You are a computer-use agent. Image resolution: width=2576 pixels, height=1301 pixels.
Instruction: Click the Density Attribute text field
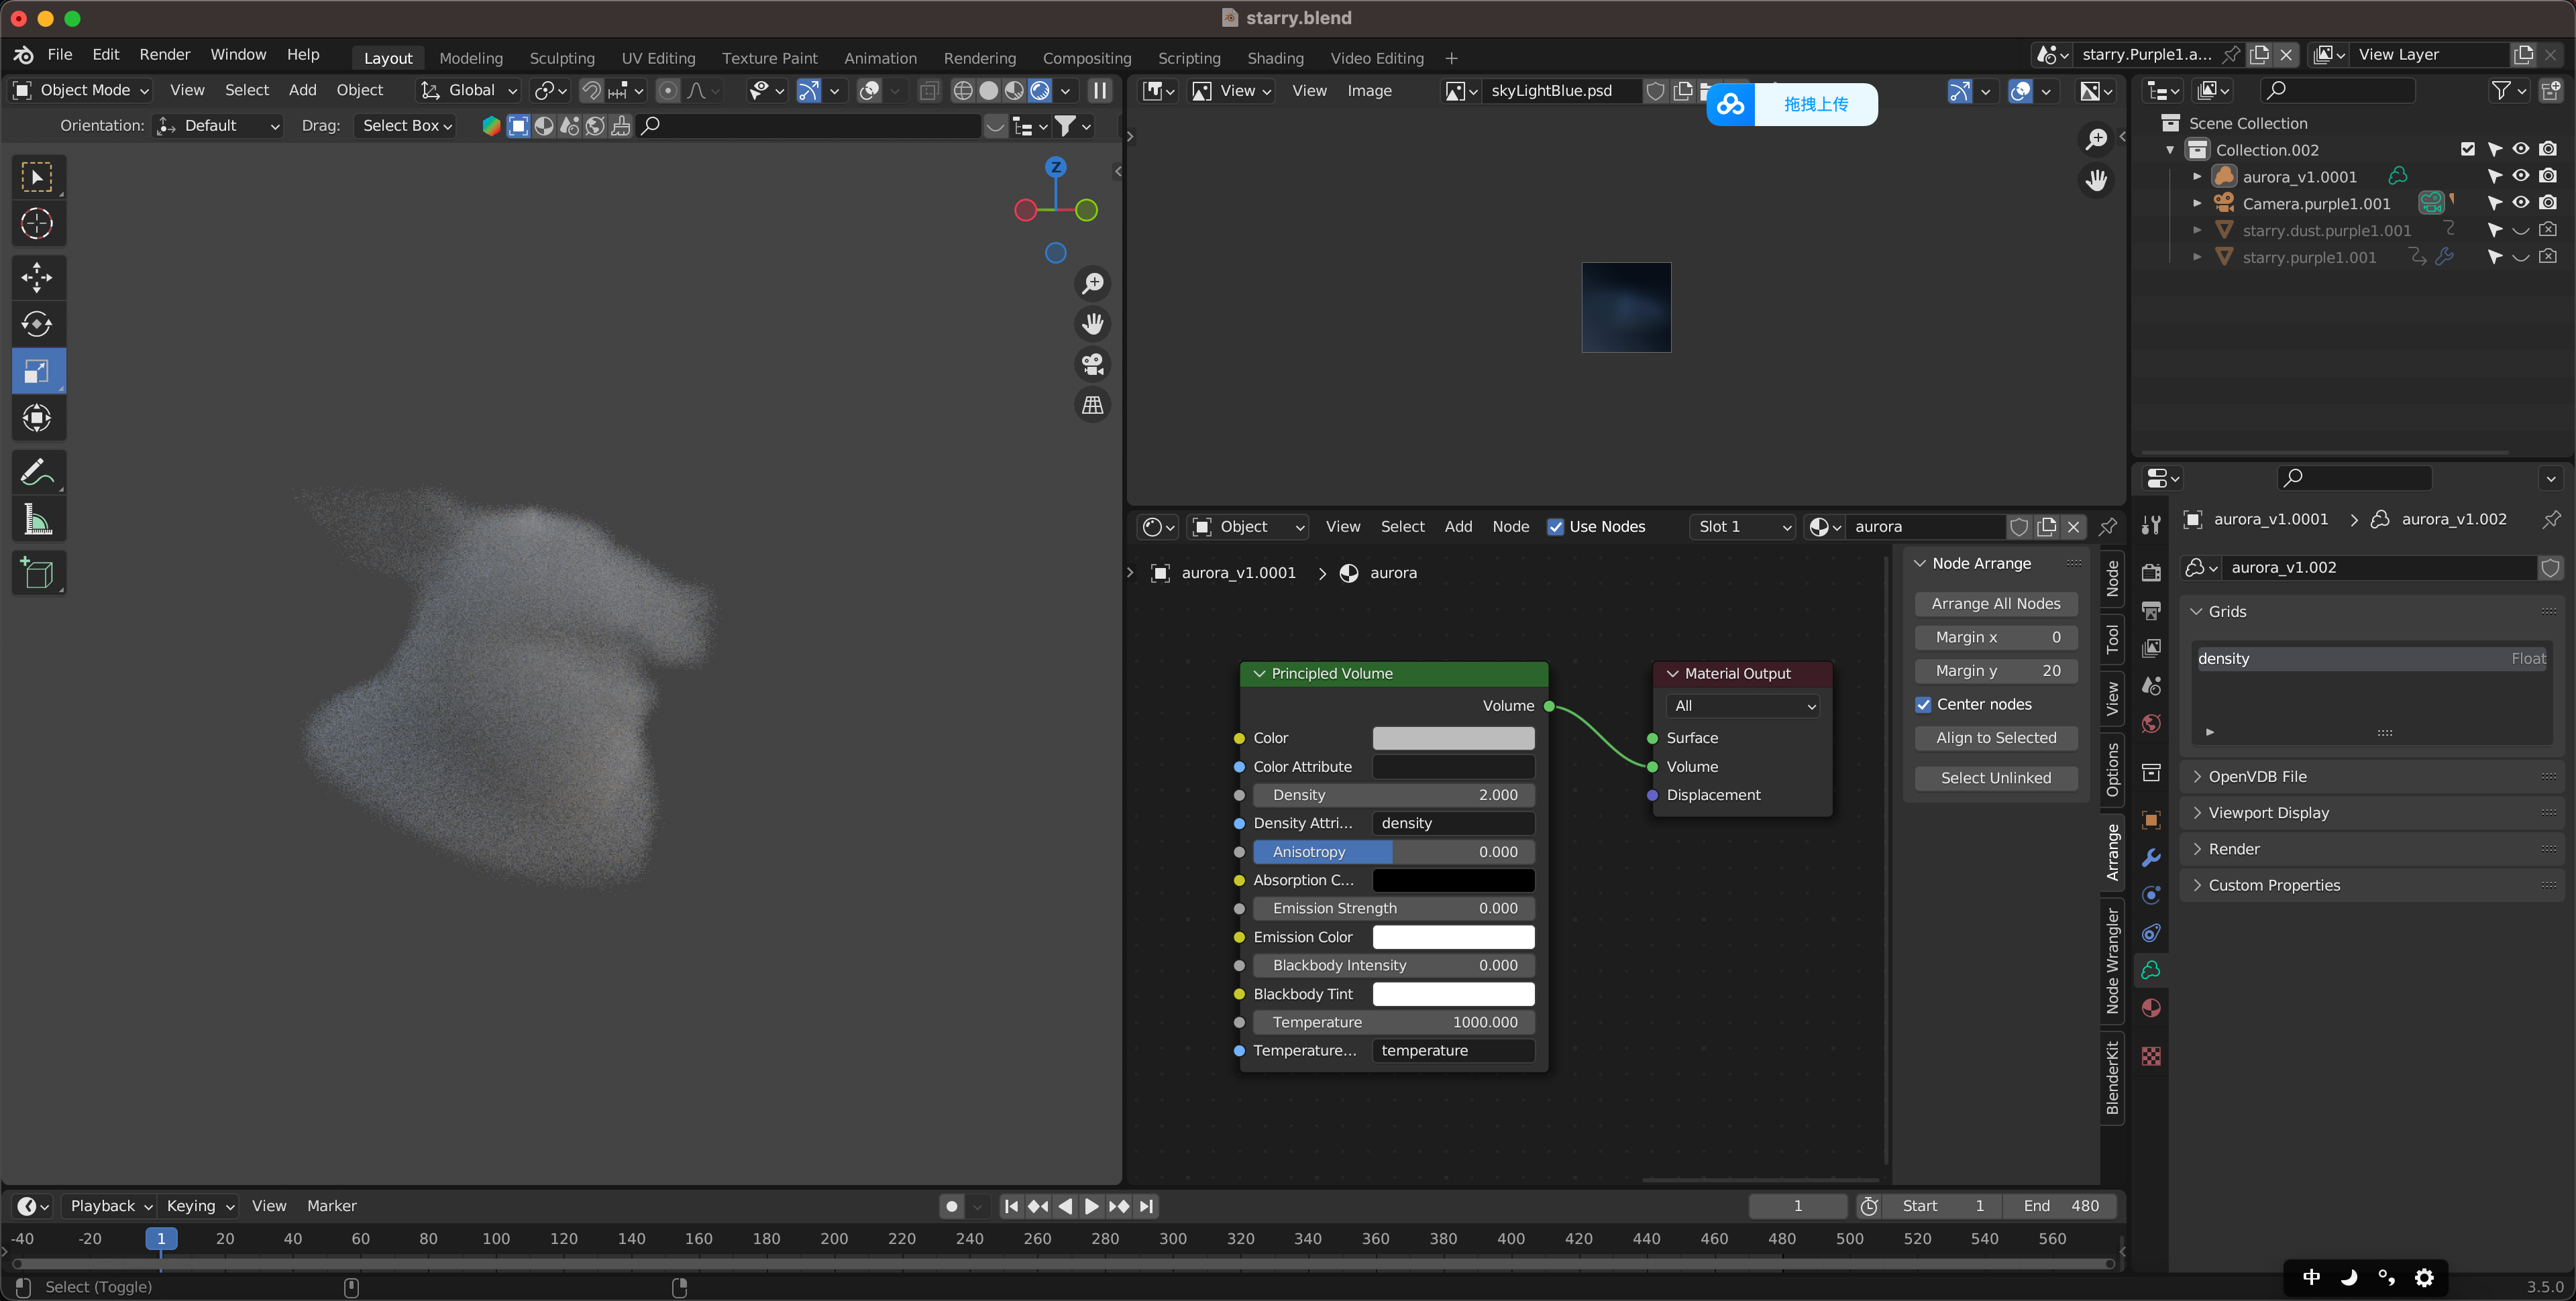click(x=1453, y=823)
